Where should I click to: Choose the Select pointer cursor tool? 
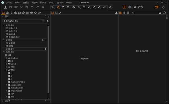(x=53, y=7)
